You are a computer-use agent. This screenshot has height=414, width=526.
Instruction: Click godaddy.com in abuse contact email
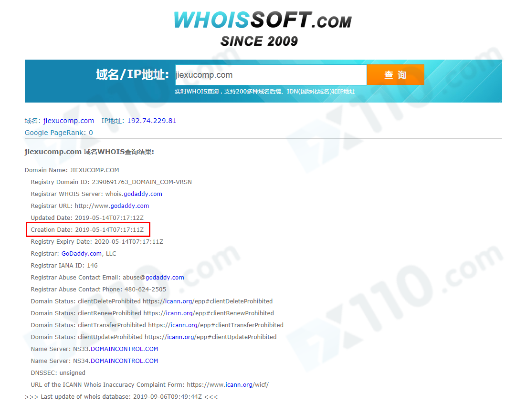tap(165, 278)
